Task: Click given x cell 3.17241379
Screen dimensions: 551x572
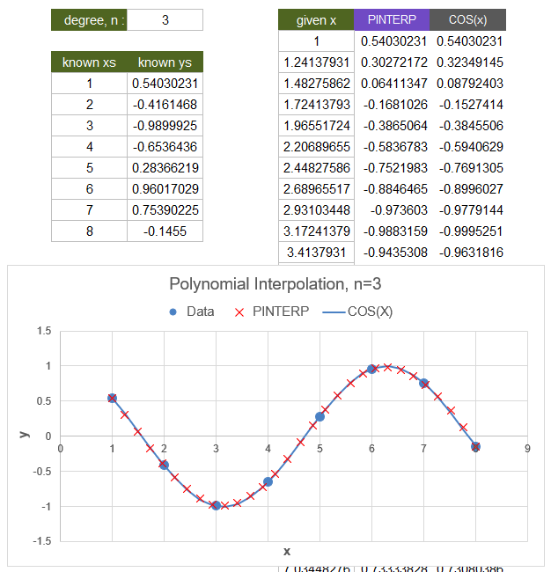Action: 316,231
